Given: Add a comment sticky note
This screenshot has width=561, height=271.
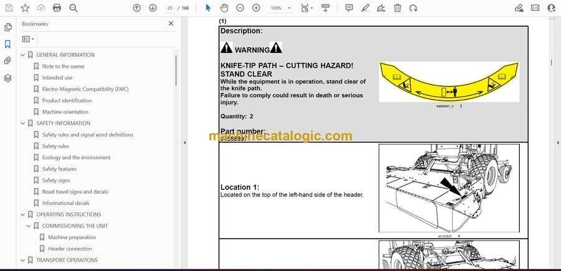Looking at the screenshot, I should [349, 8].
